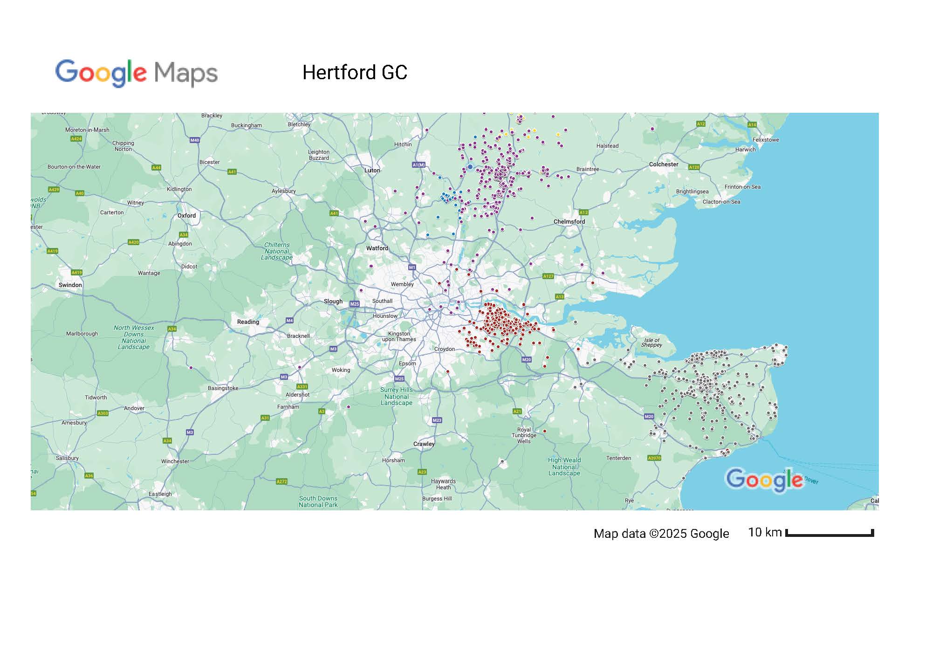Click the A2070 road shield
Image resolution: width=932 pixels, height=659 pixels.
(x=654, y=458)
